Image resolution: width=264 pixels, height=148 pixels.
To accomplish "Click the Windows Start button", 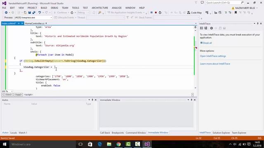I will pos(5,144).
